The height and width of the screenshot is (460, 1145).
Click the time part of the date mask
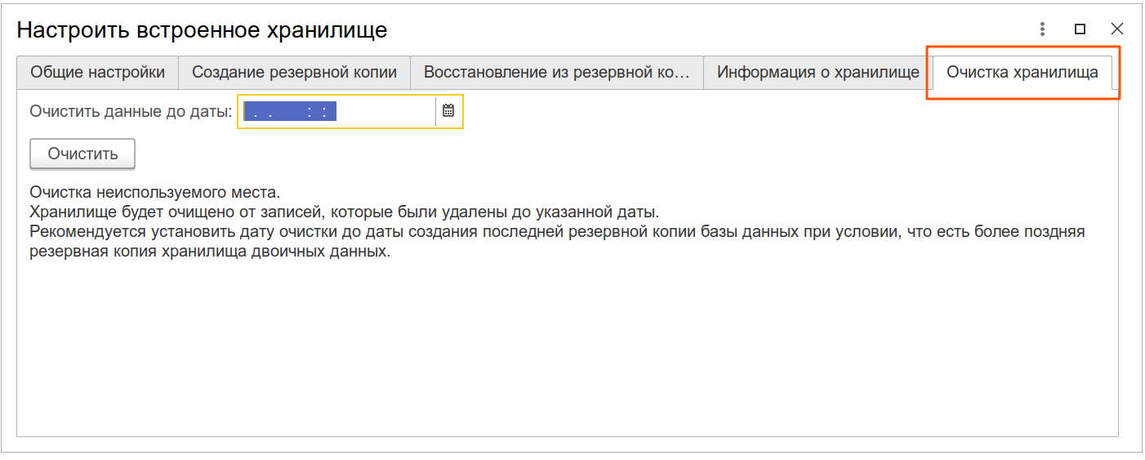(316, 112)
